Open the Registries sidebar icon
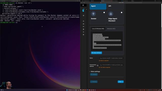 [x=84, y=27]
